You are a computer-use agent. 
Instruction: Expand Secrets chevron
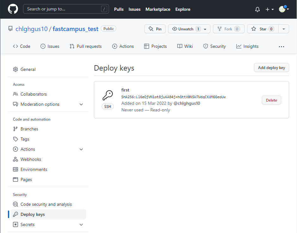(x=81, y=225)
